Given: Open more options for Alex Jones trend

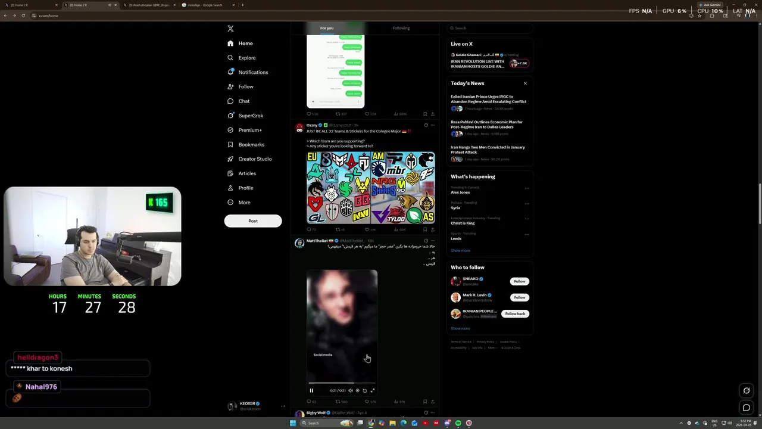Looking at the screenshot, I should [526, 188].
